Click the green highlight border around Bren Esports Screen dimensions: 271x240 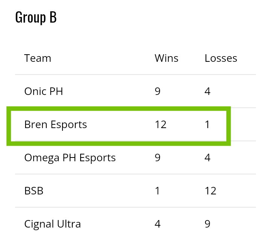tap(119, 109)
